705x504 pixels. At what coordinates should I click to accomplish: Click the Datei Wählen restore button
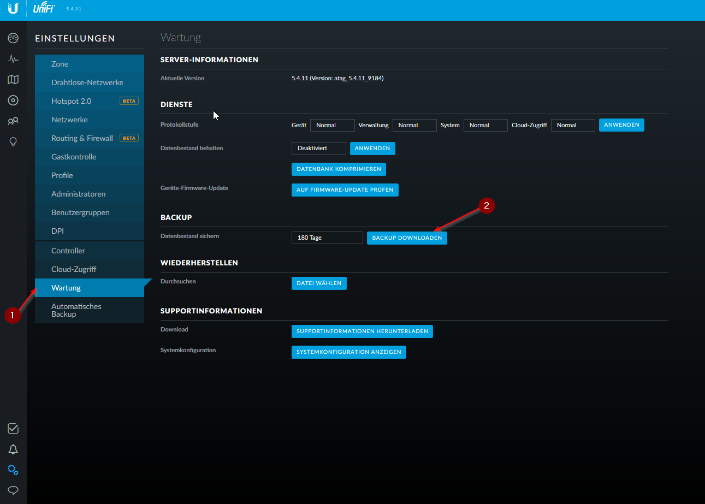319,283
